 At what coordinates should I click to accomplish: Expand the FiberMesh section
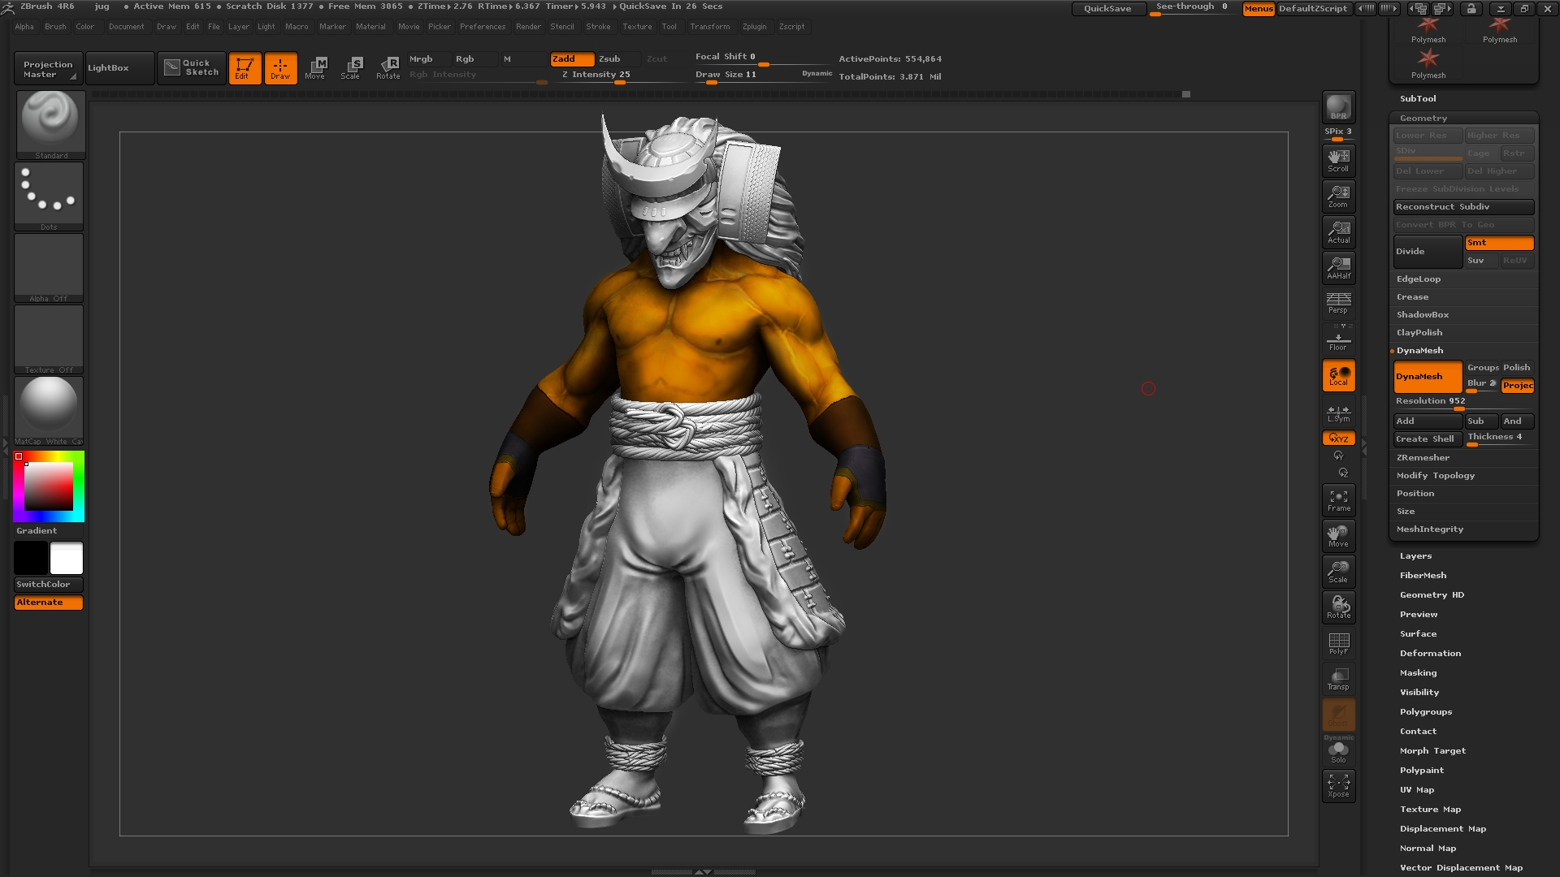(1423, 576)
